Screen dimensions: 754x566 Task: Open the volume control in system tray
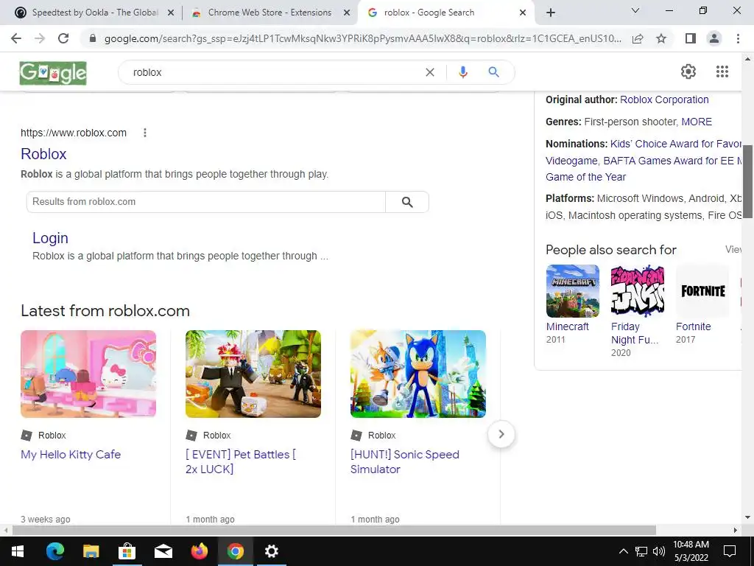click(659, 551)
